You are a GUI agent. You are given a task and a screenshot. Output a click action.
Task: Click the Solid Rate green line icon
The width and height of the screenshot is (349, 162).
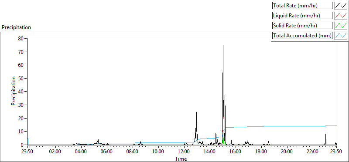[x=341, y=25]
